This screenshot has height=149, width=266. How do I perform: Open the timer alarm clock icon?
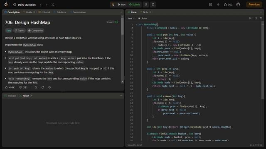(146, 5)
